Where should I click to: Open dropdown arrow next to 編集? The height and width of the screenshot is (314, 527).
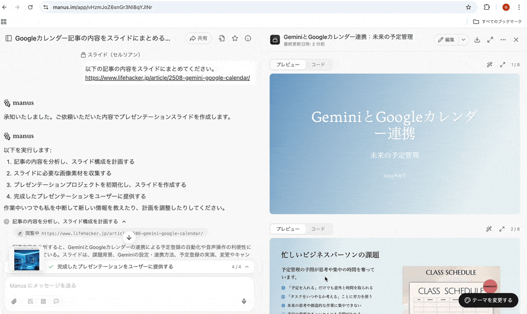(464, 40)
